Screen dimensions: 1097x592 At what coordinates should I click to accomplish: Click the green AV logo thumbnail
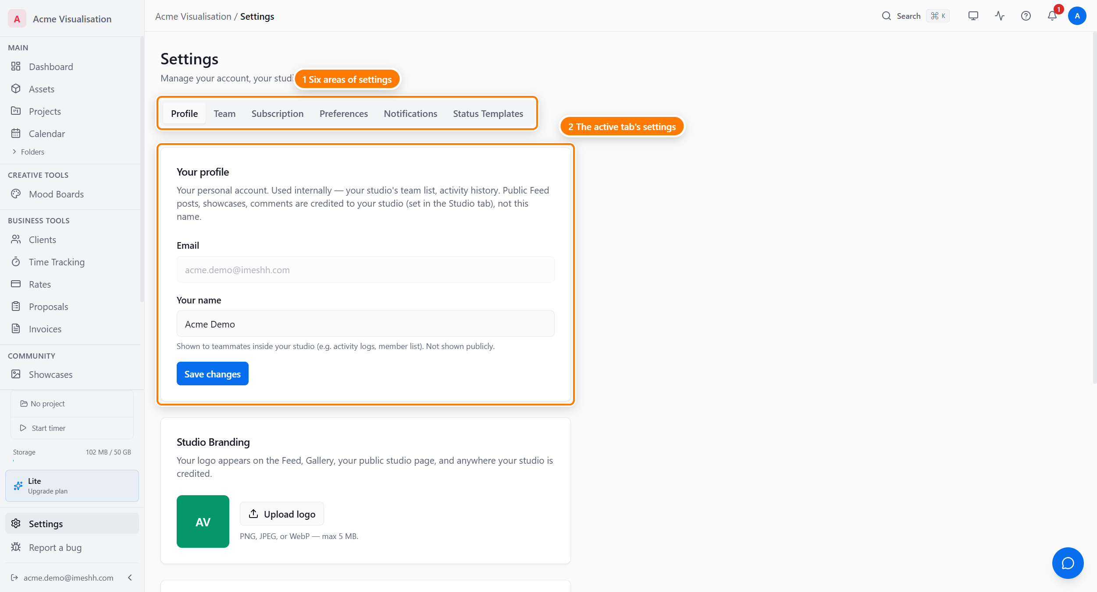pyautogui.click(x=203, y=522)
